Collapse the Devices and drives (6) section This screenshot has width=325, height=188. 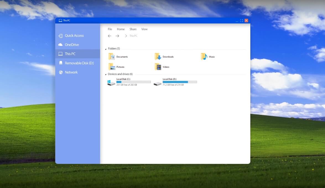point(105,74)
